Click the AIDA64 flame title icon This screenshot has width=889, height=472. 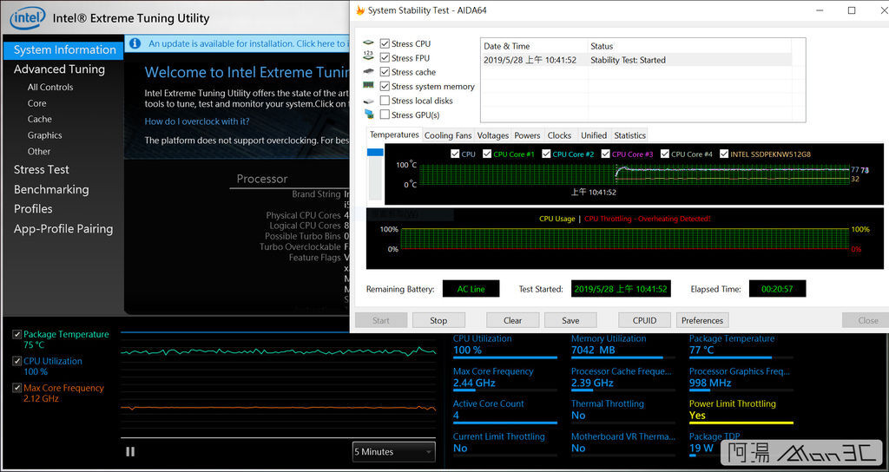click(x=360, y=10)
